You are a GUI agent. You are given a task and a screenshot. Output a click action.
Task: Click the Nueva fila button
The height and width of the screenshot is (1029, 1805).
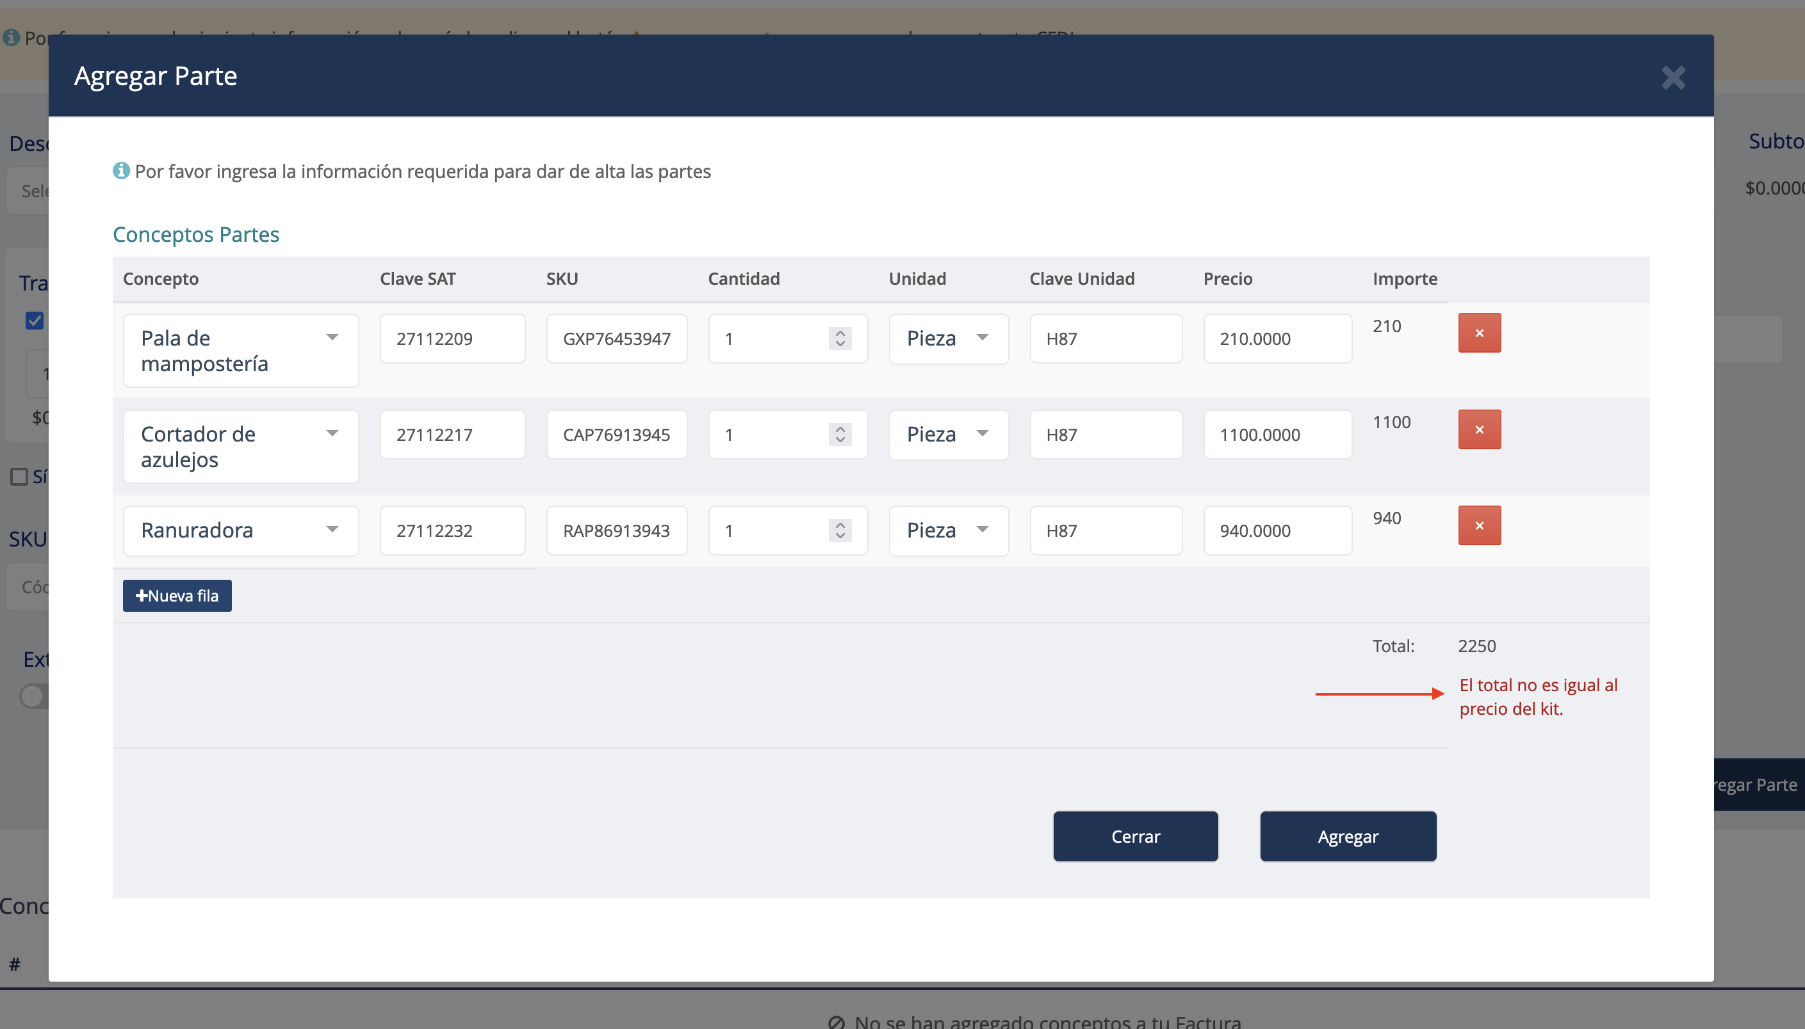pos(177,596)
